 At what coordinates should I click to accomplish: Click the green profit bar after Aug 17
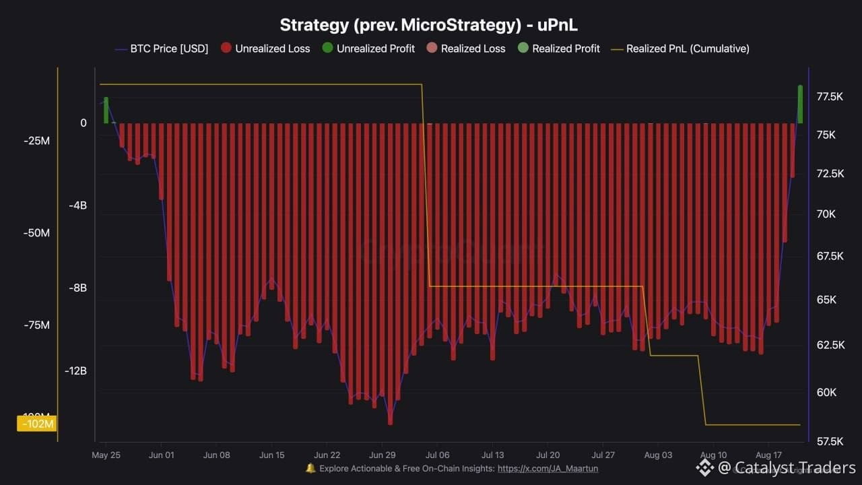[800, 104]
